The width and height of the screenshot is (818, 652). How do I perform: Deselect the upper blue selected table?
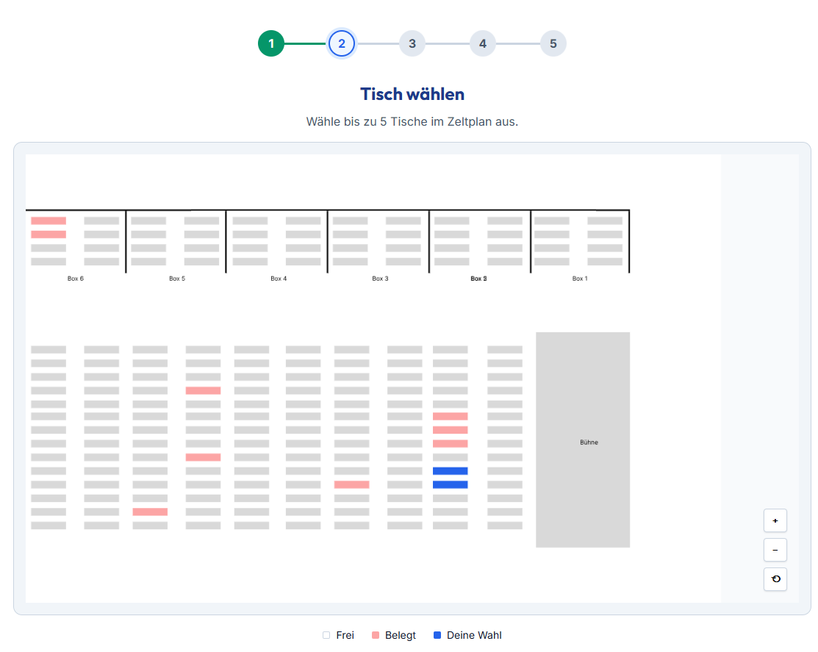pos(450,471)
